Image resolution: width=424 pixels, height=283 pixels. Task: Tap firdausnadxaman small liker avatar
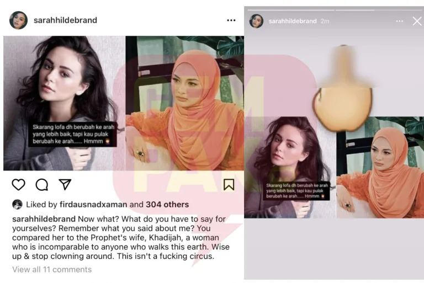17,204
